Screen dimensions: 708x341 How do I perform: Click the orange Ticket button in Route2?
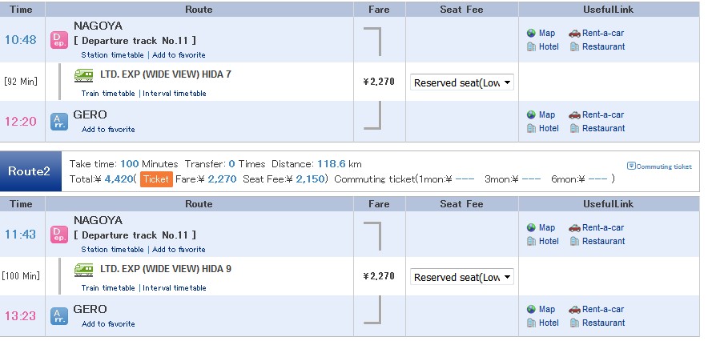(x=156, y=179)
